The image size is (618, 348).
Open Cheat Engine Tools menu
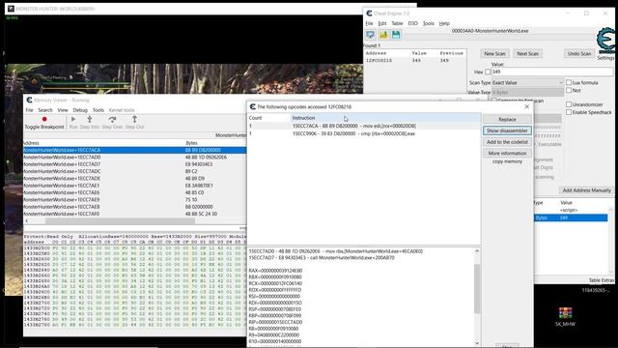(x=429, y=23)
